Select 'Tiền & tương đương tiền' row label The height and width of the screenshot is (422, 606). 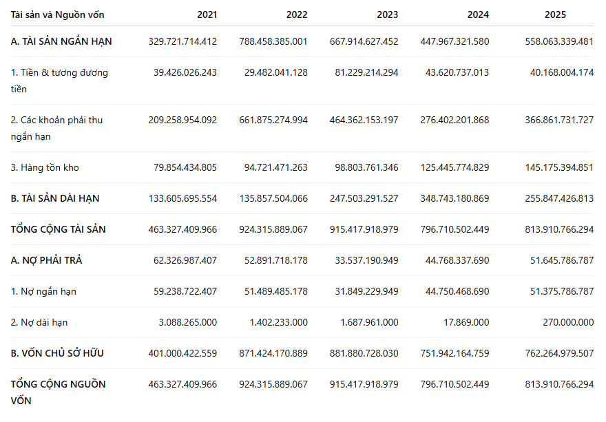click(59, 81)
